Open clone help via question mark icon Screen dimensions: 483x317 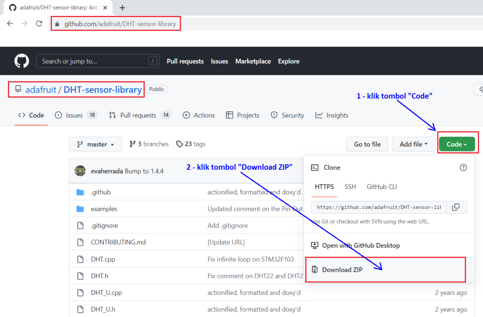click(x=463, y=167)
